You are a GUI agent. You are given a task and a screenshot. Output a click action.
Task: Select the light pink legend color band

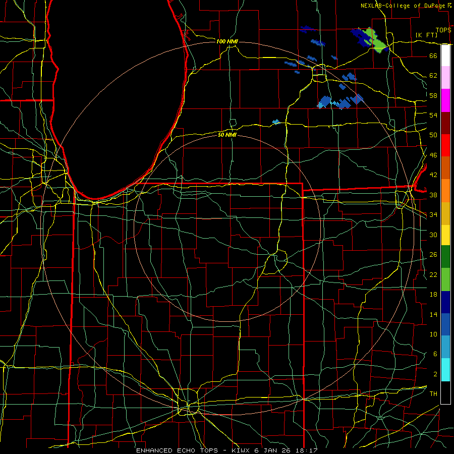click(445, 78)
